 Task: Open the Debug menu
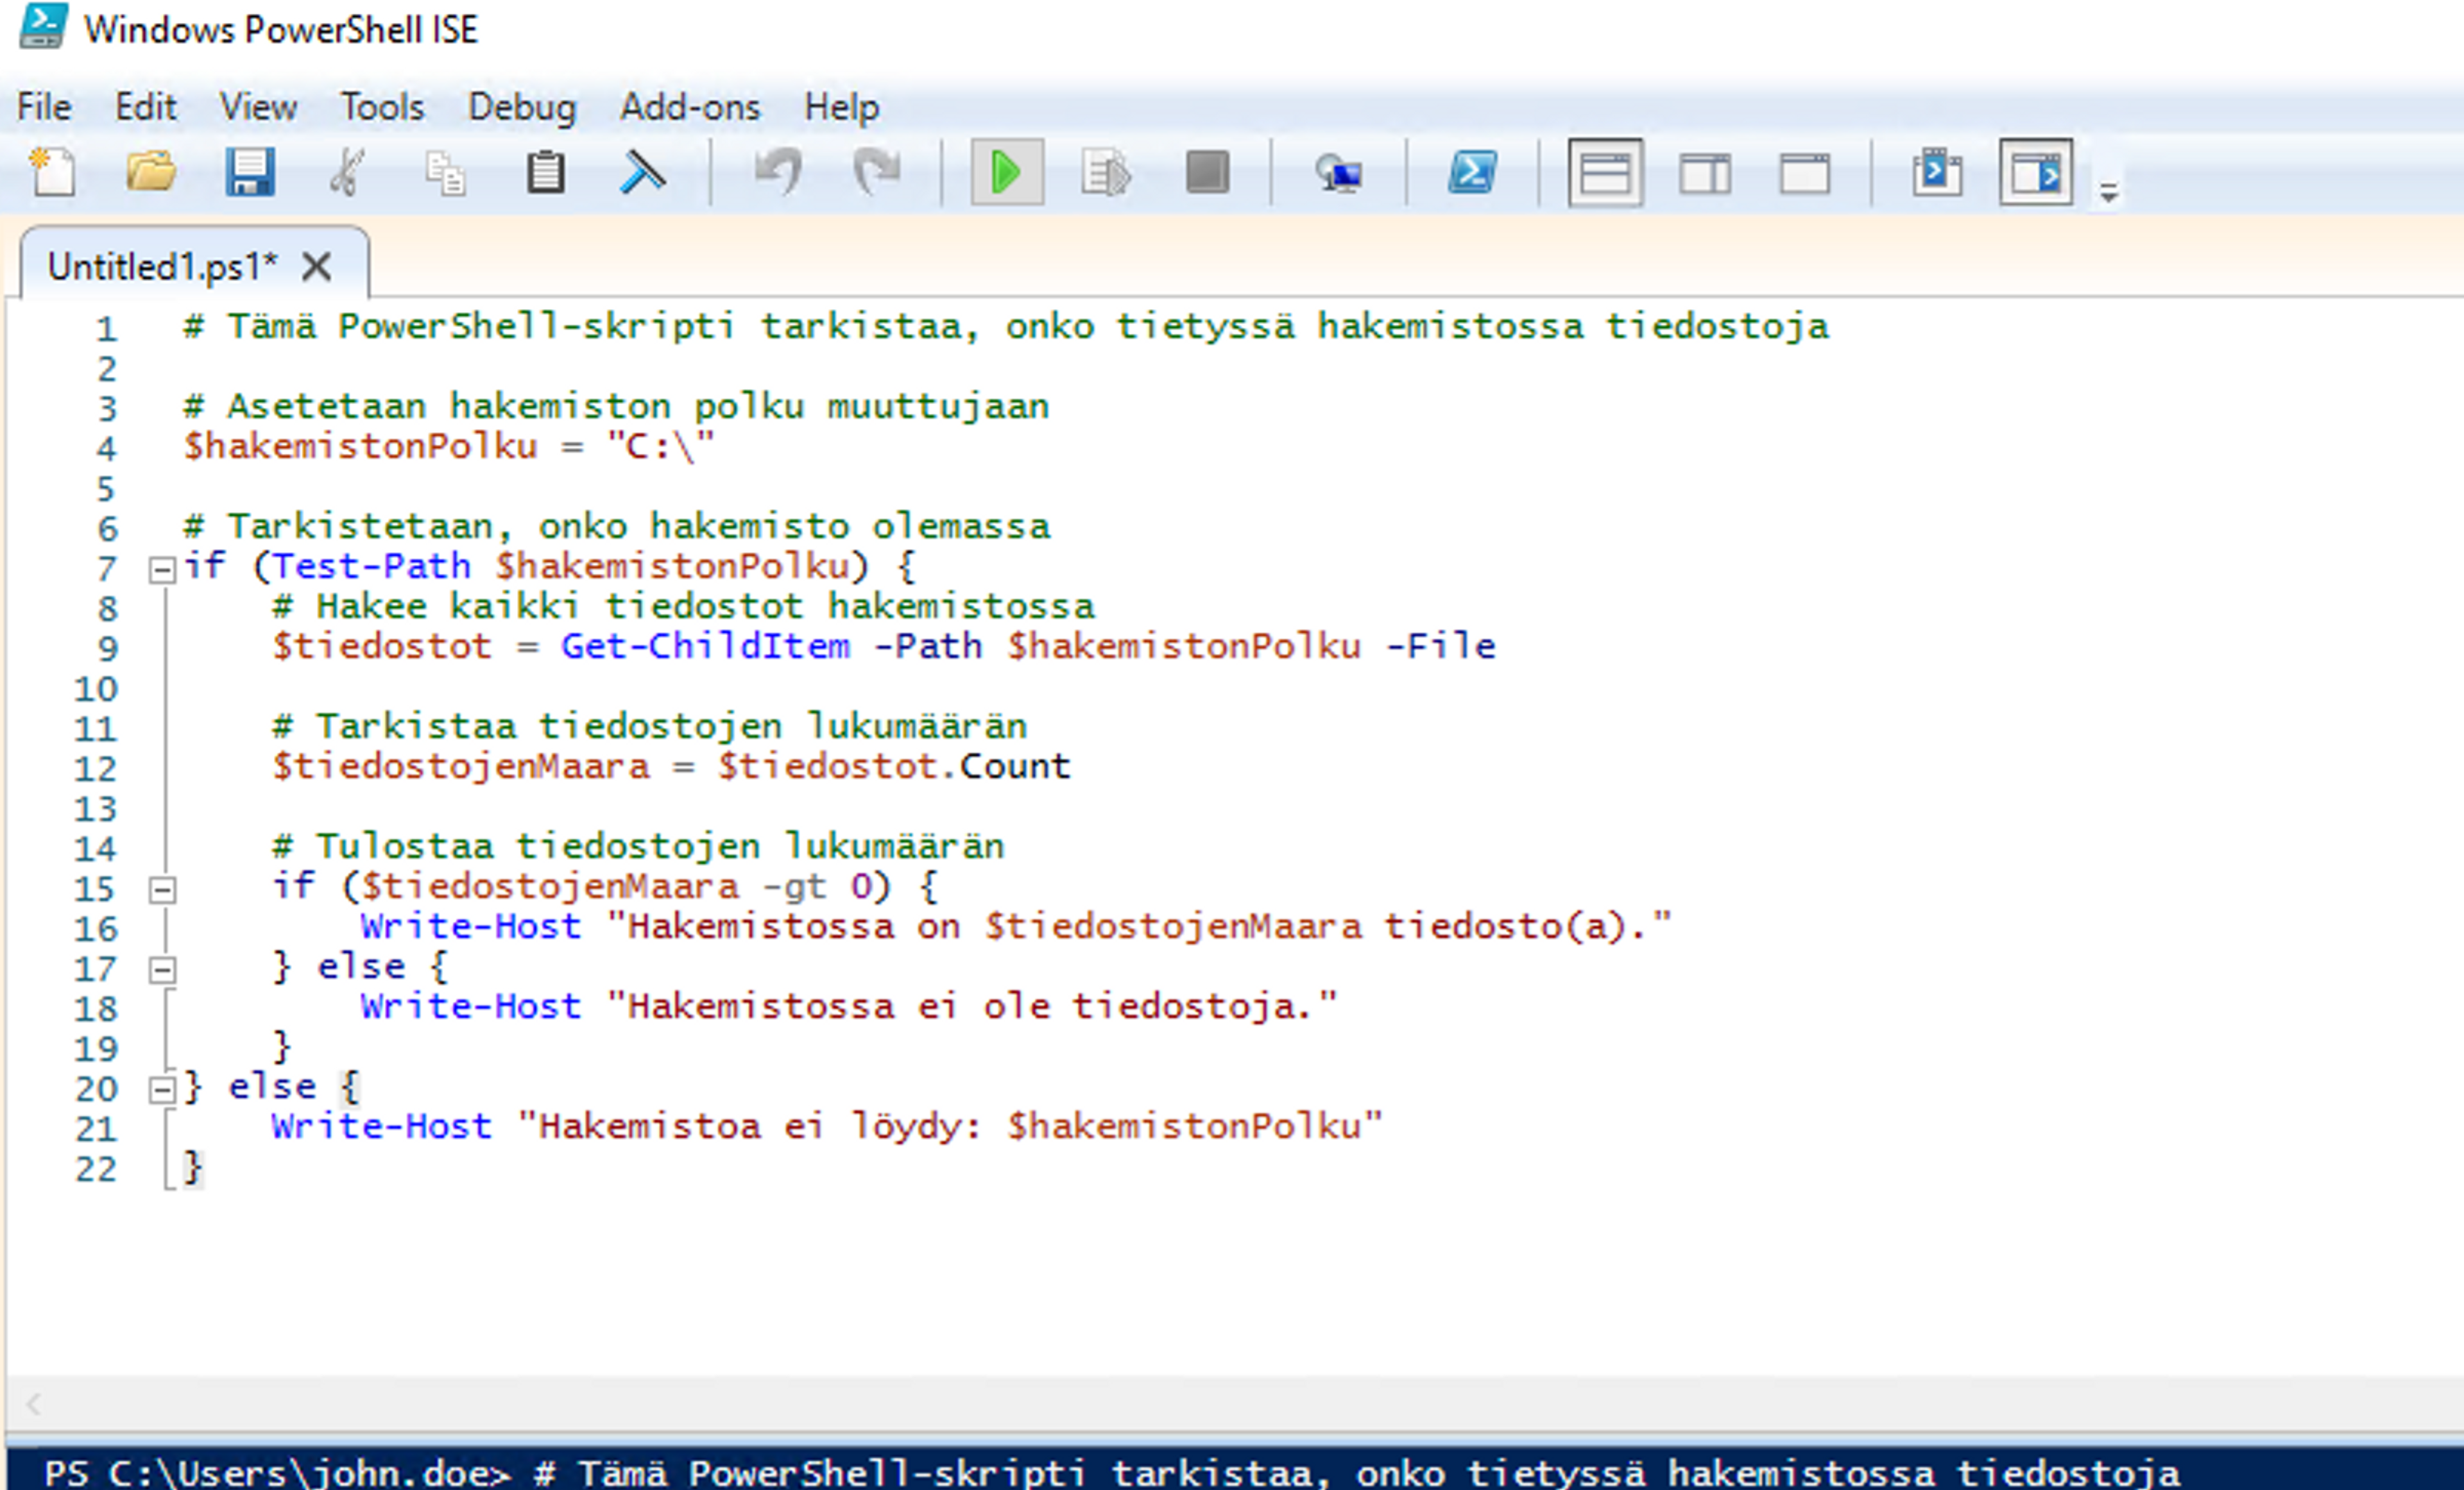click(522, 106)
